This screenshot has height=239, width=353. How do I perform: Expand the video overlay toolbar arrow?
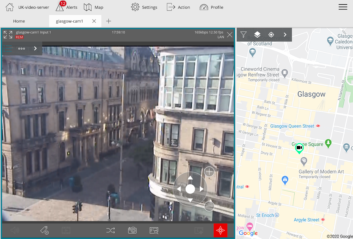[x=35, y=48]
